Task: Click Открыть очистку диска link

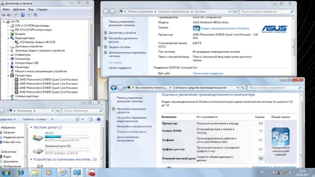Action: coord(131,132)
